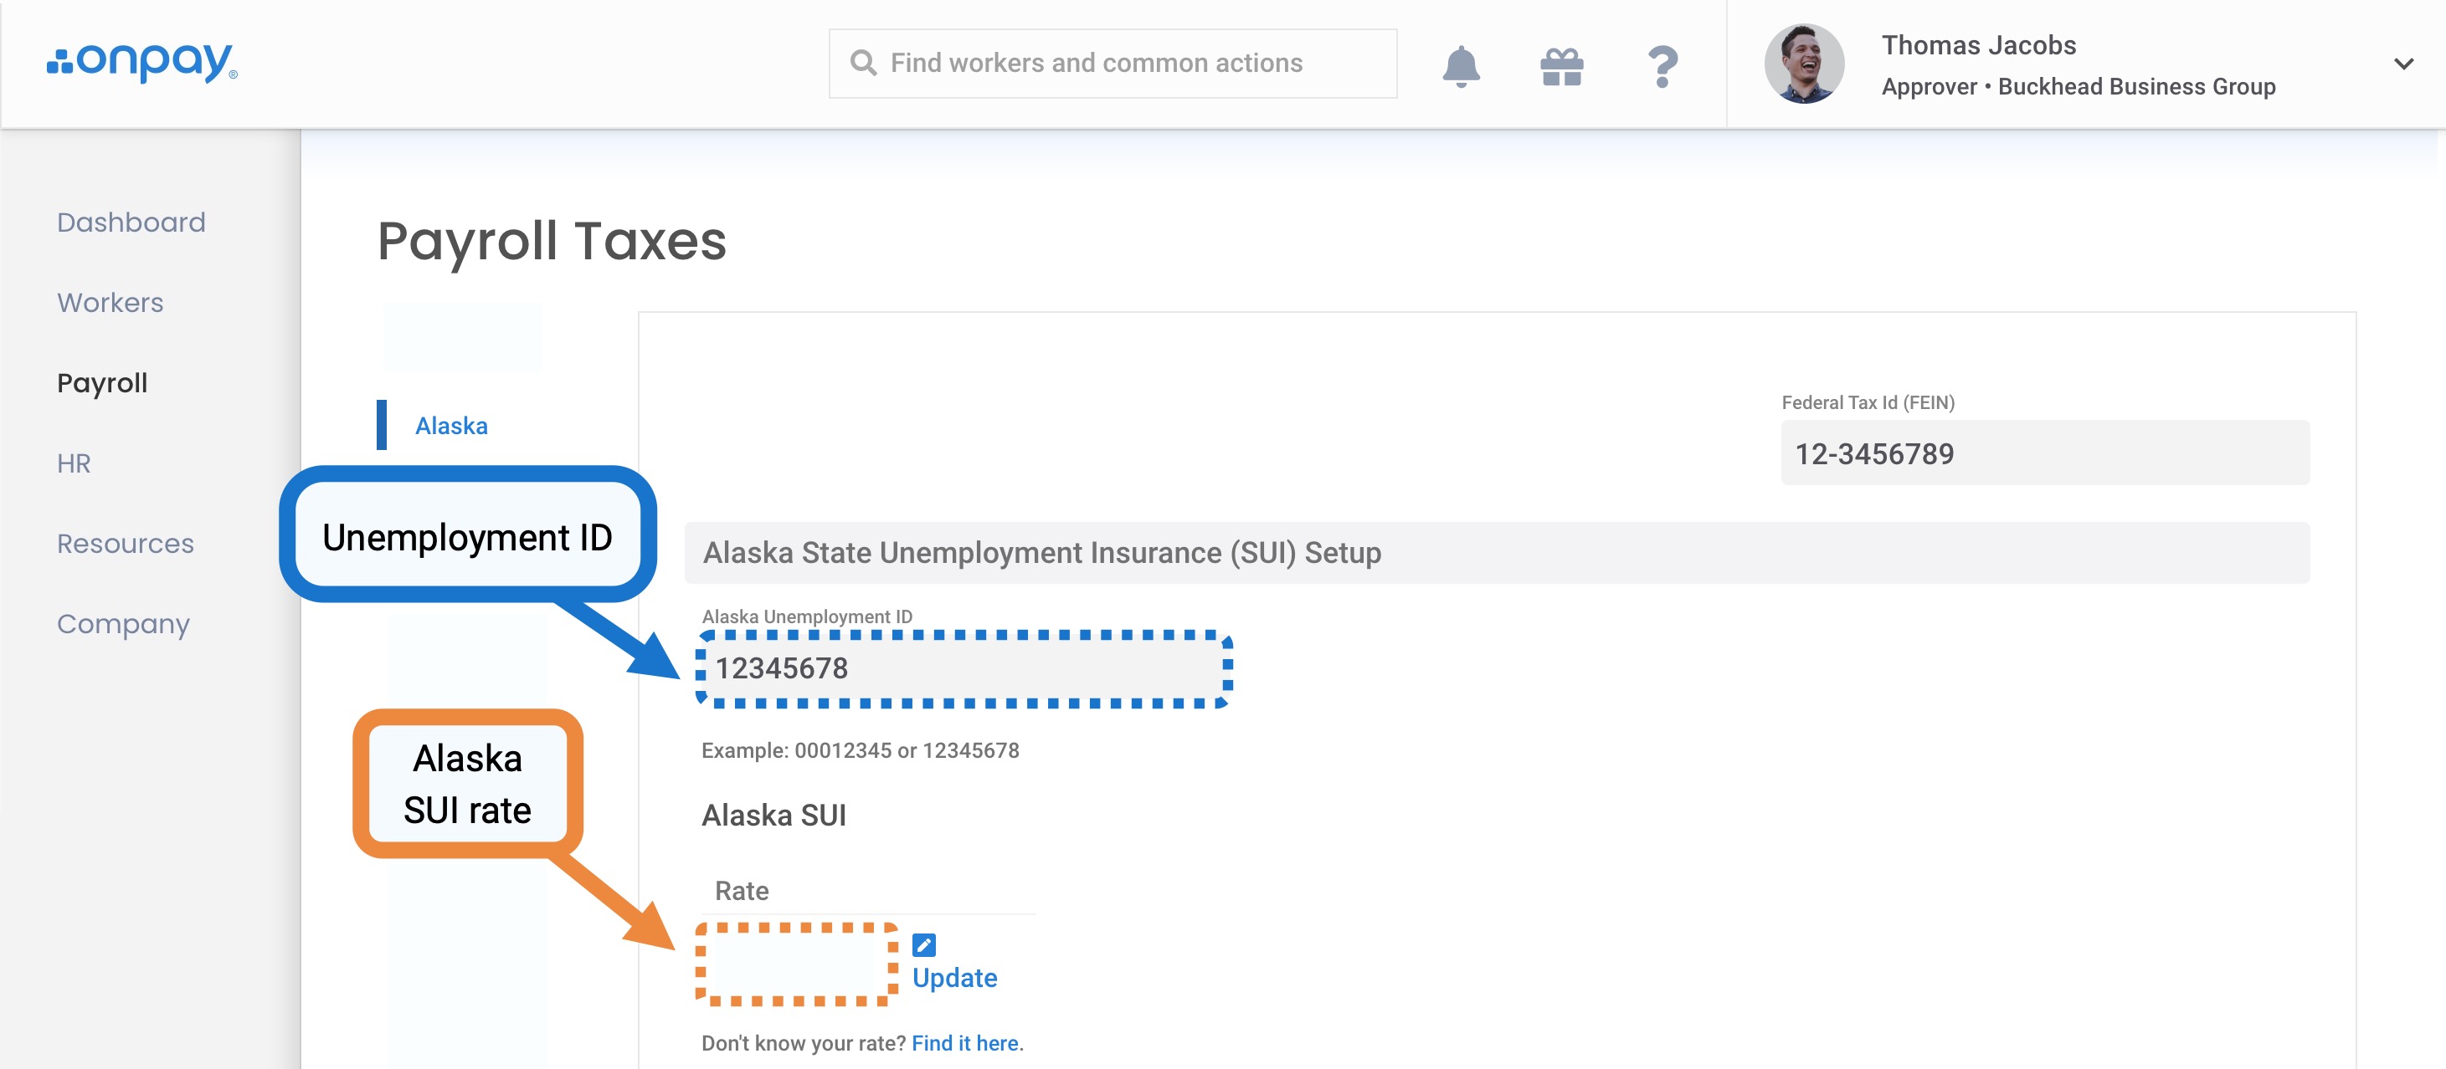
Task: Click the Alaska Unemployment ID field
Action: point(963,668)
